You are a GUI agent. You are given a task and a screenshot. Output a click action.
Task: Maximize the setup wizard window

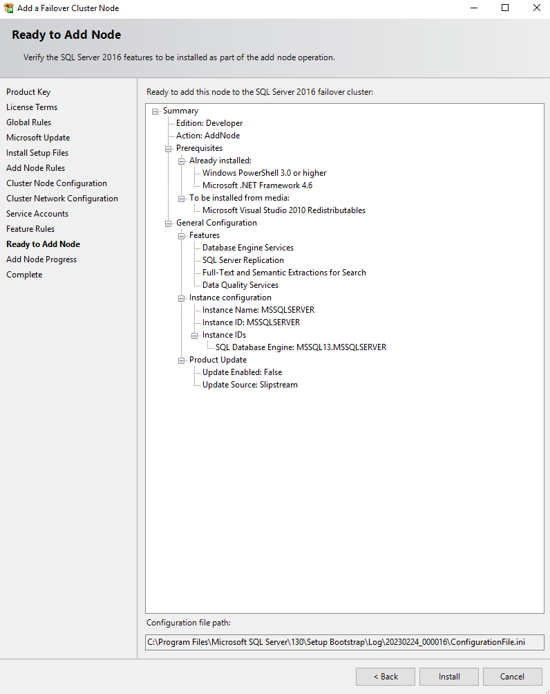pyautogui.click(x=505, y=8)
